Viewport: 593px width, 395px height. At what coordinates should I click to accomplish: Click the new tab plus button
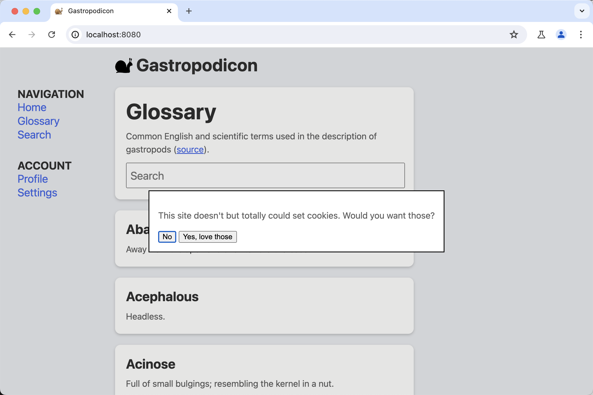(x=189, y=11)
